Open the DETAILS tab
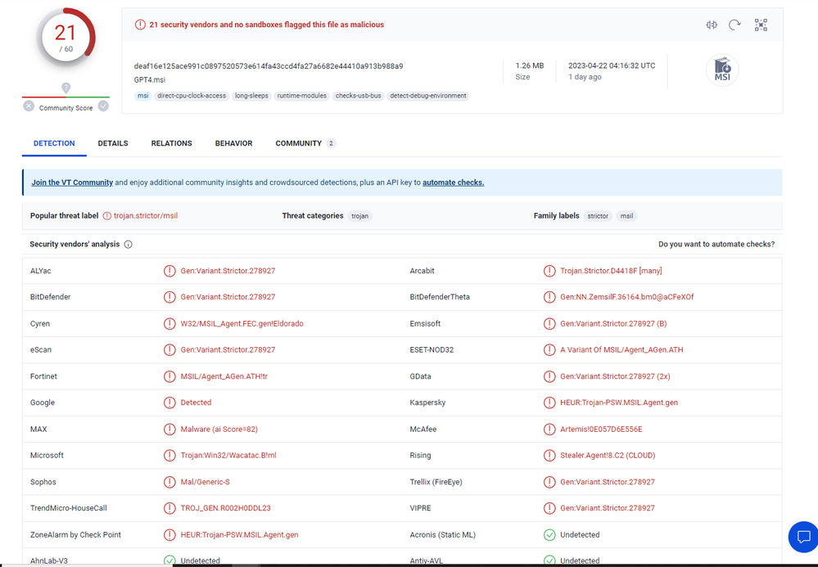 [113, 143]
